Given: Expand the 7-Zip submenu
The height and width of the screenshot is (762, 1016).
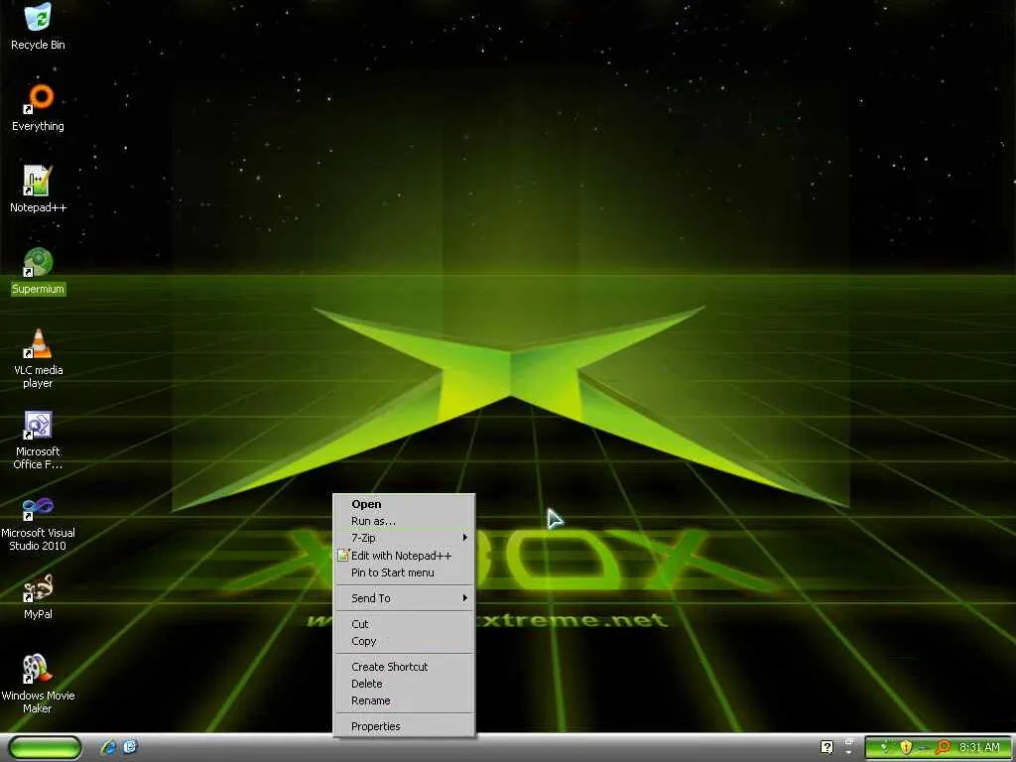Looking at the screenshot, I should 404,538.
